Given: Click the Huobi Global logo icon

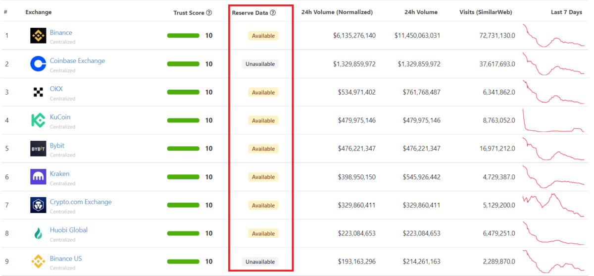Looking at the screenshot, I should pyautogui.click(x=38, y=233).
